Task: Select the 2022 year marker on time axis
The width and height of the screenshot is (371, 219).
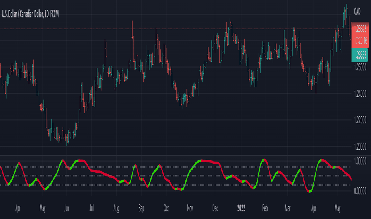Action: (241, 208)
